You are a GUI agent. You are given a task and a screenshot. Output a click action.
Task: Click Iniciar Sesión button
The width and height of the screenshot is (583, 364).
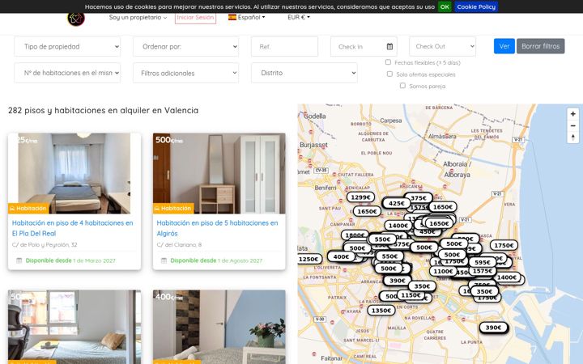click(195, 18)
